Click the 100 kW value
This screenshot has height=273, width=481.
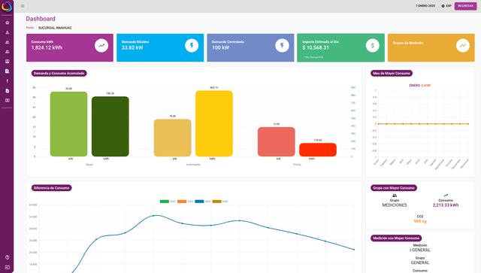[220, 47]
